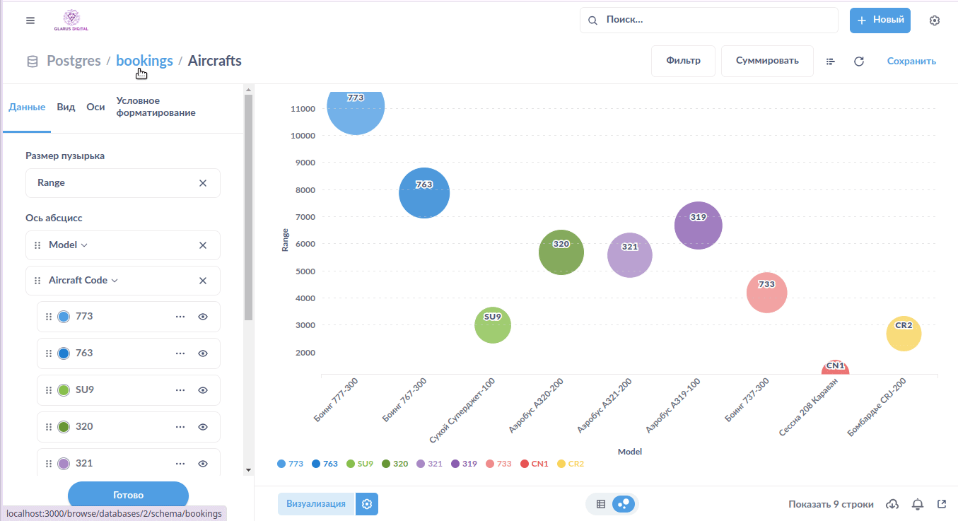958x521 pixels.
Task: Hide the 773 series
Action: coord(203,317)
